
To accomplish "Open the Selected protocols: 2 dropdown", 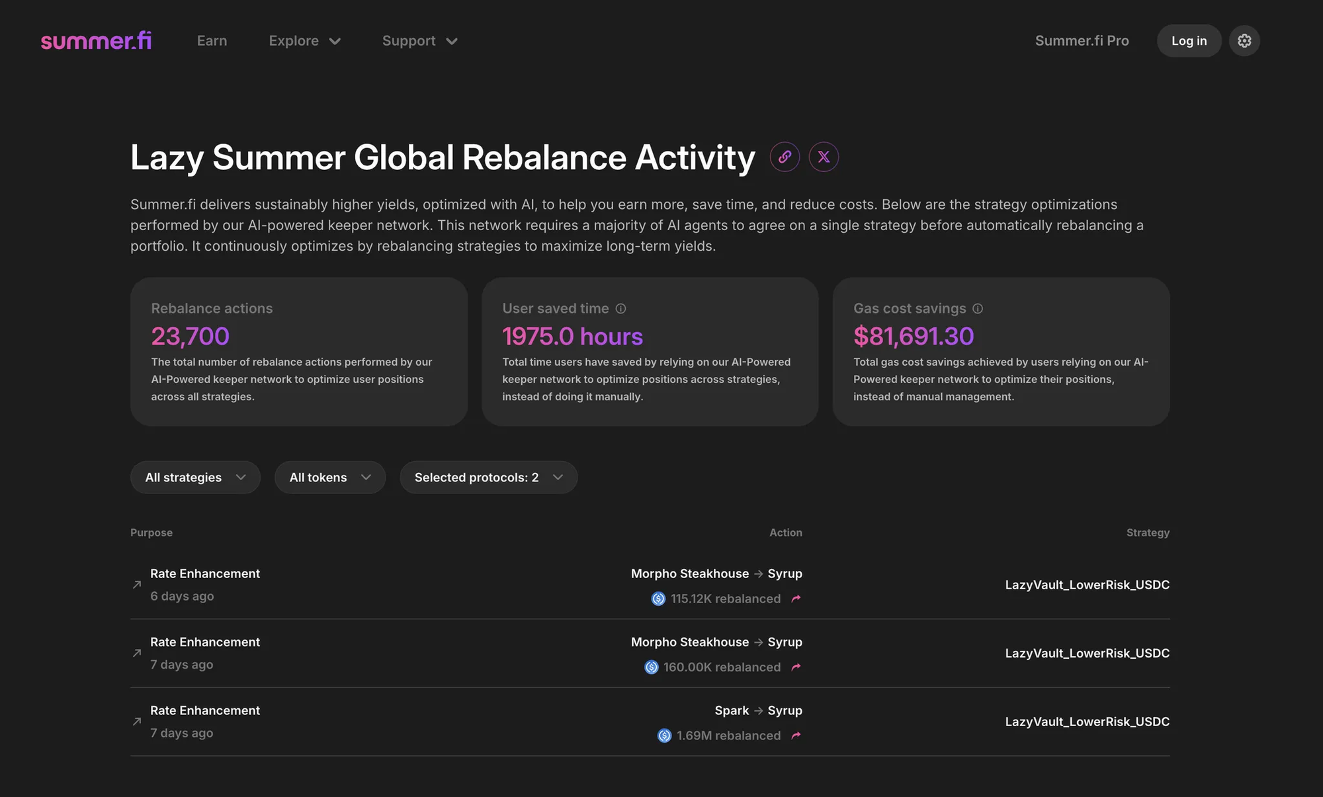I will coord(488,478).
